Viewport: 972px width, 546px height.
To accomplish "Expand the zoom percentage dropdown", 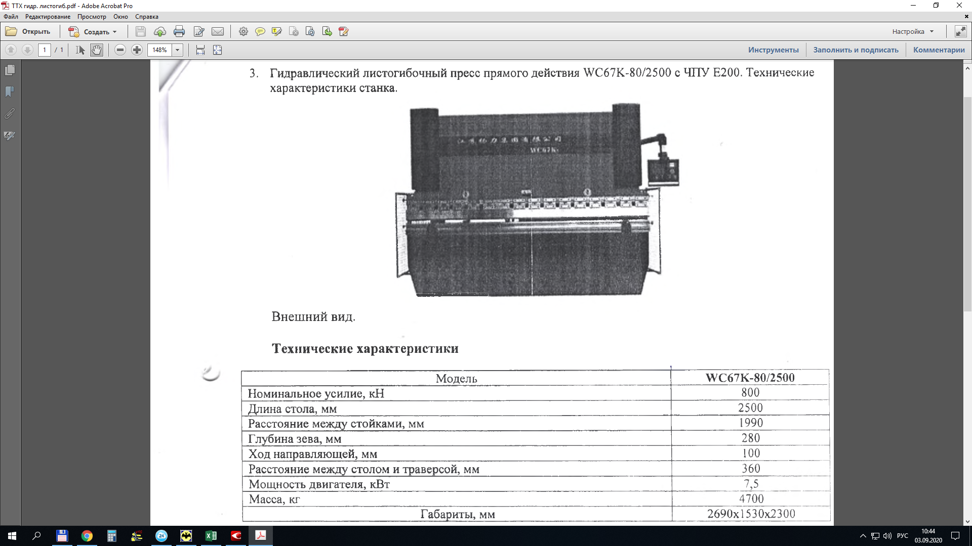I will [x=177, y=50].
